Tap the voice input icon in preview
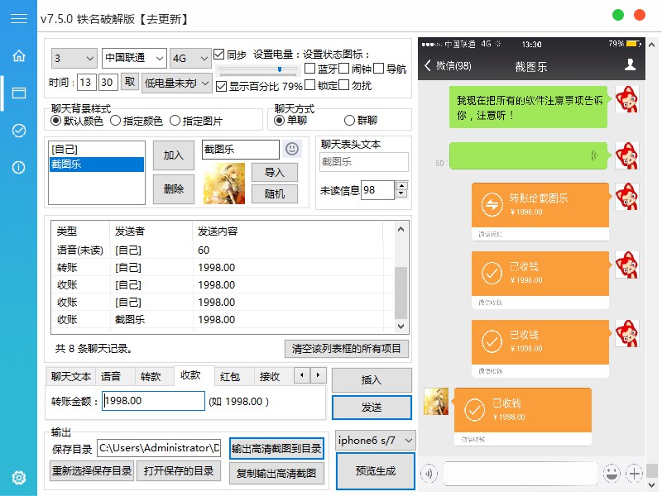Image resolution: width=662 pixels, height=496 pixels. 429,474
